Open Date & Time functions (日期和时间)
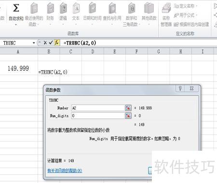This screenshot has width=217, height=183. 92,14
